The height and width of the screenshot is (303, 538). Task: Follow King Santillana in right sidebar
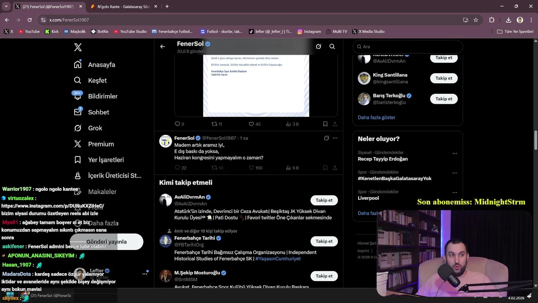pos(444,78)
